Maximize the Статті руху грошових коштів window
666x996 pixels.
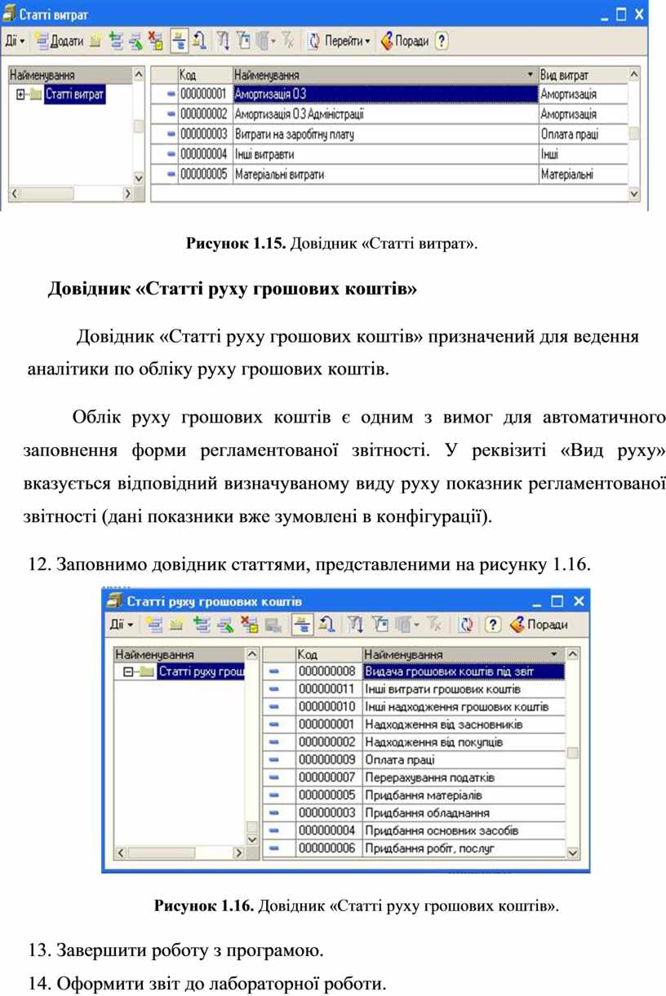(557, 602)
